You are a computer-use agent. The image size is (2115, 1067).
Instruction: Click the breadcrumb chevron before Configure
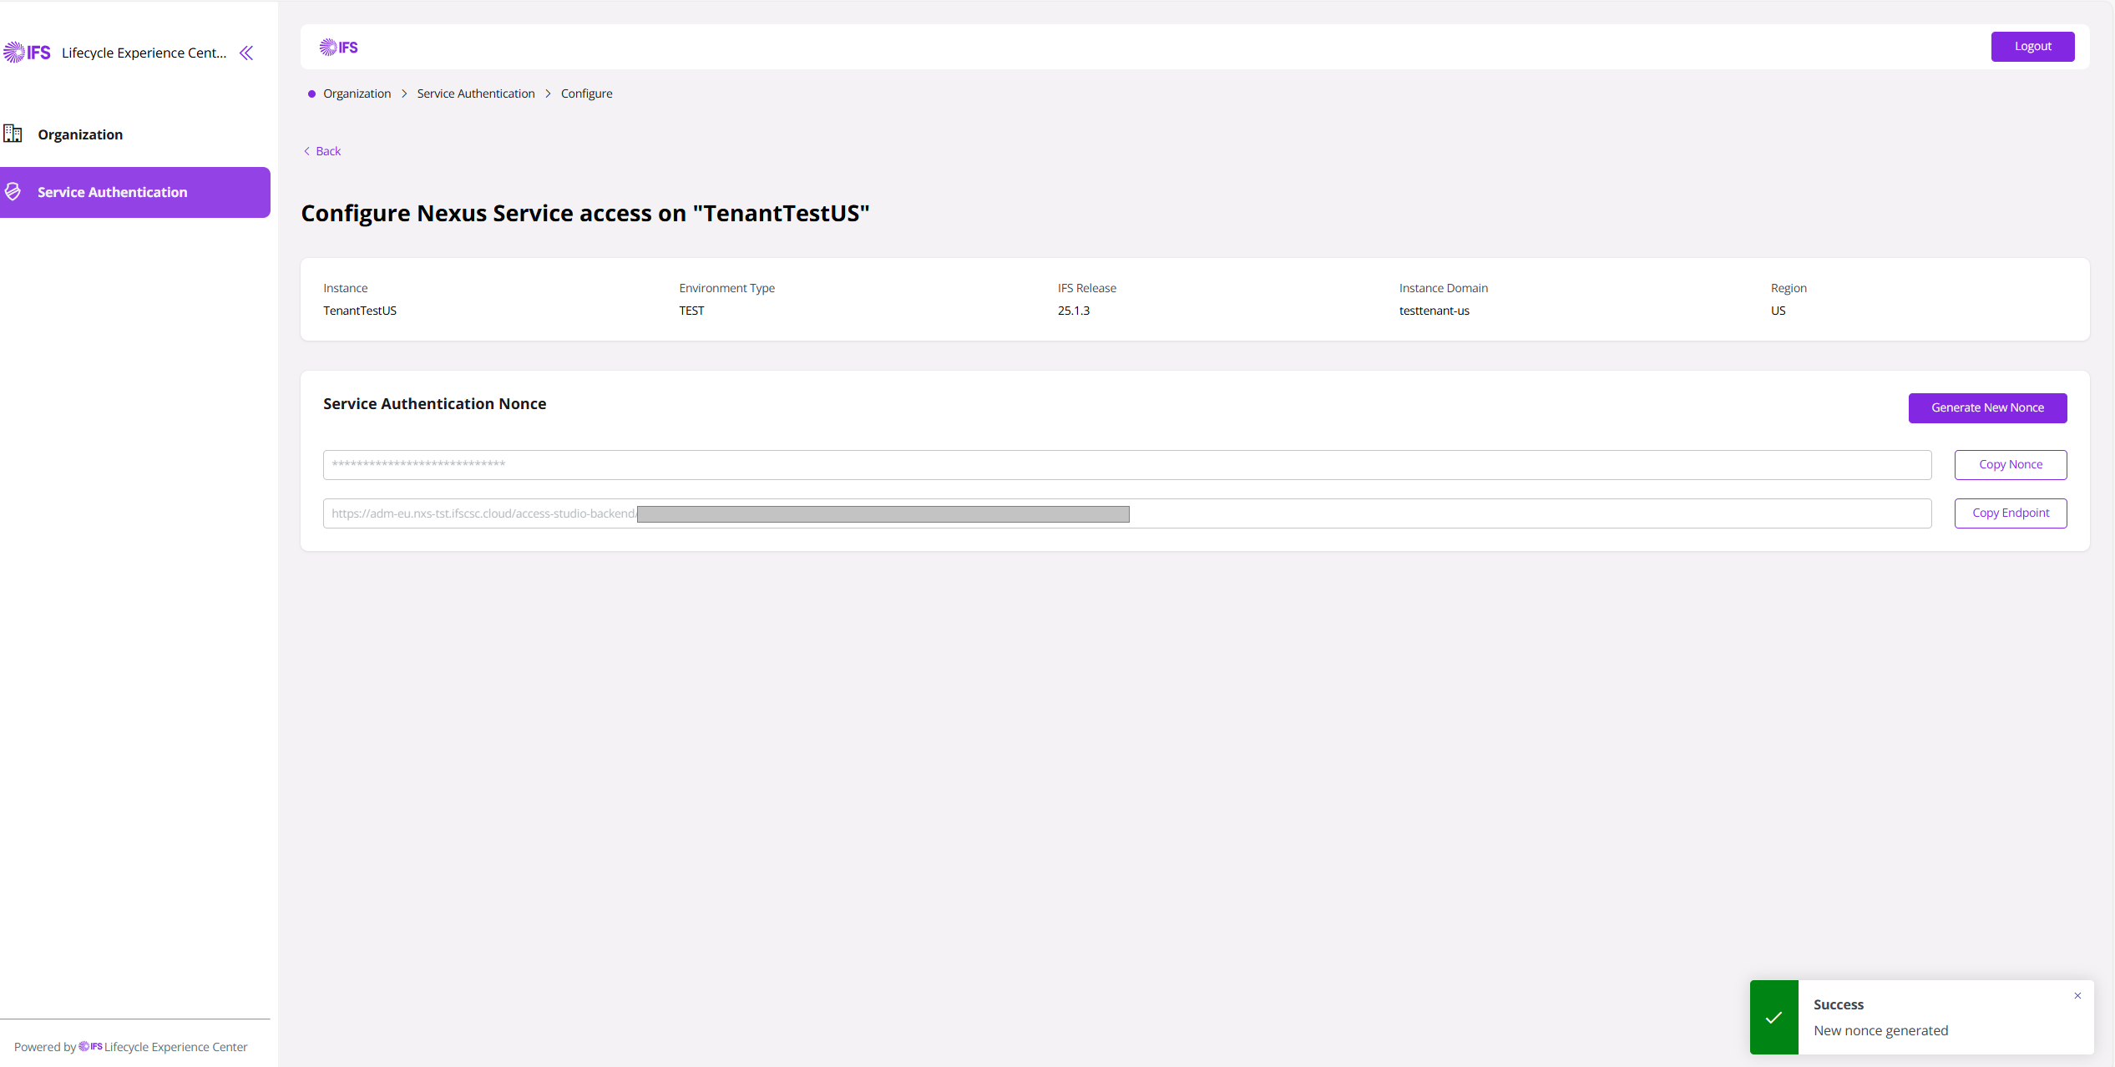[548, 94]
